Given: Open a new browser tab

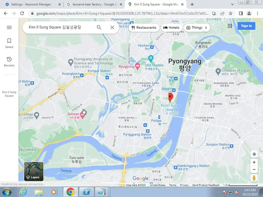Looking at the screenshot, I should point(192,5).
